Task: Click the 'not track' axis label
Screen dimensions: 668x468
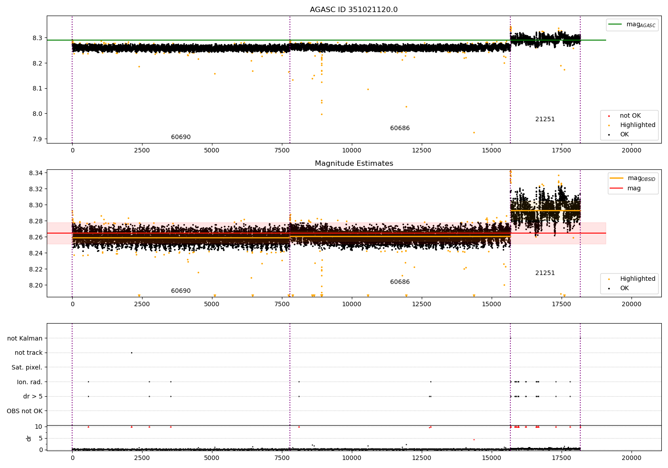Action: 29,353
